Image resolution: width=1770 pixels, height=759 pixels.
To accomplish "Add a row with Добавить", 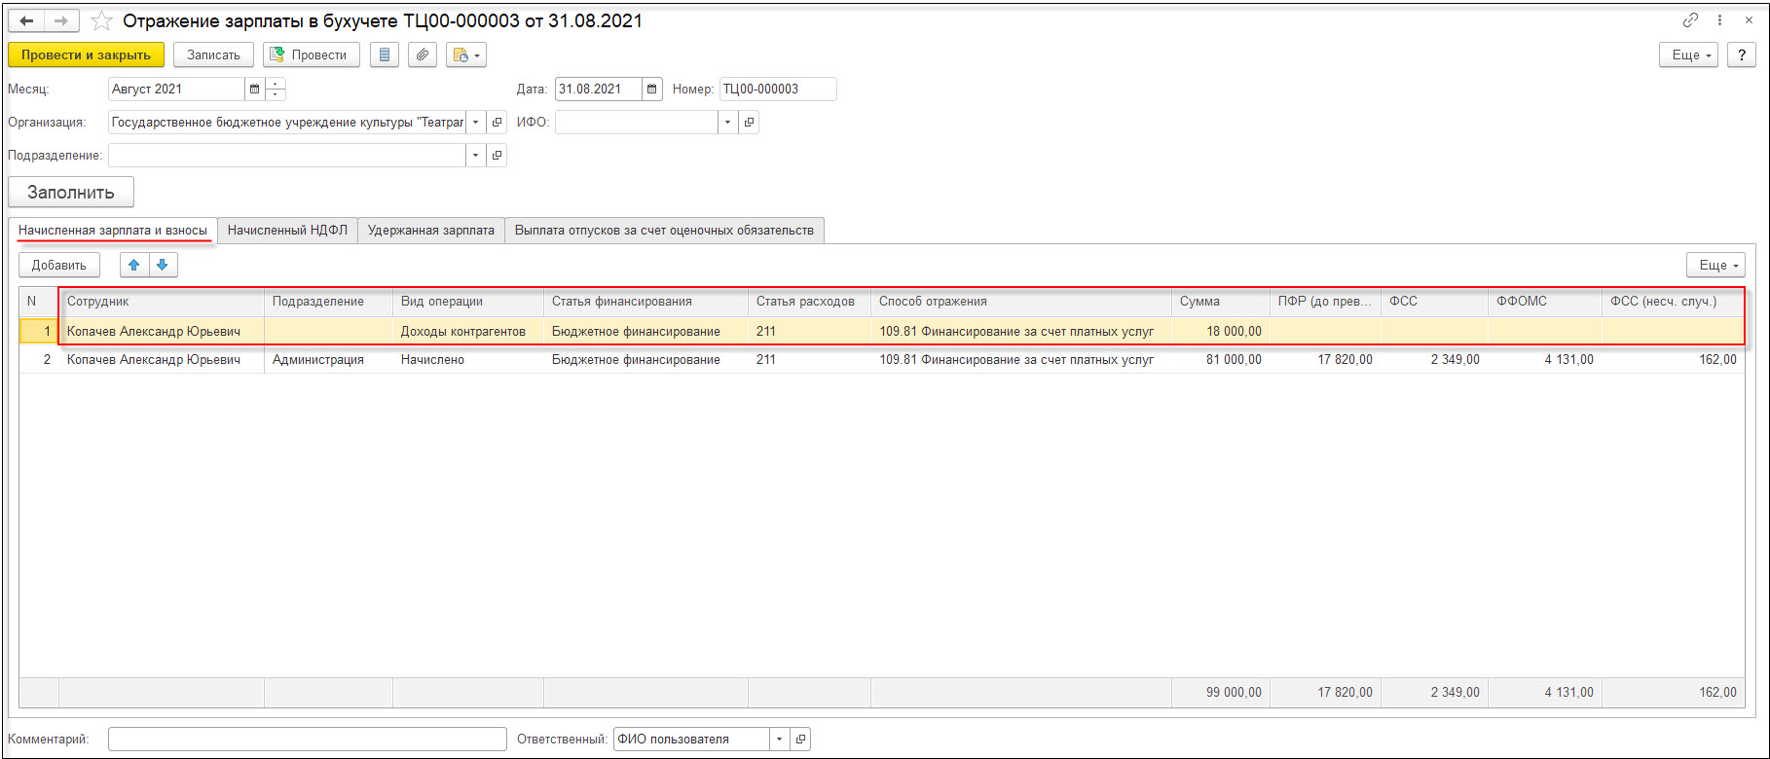I will 59,265.
